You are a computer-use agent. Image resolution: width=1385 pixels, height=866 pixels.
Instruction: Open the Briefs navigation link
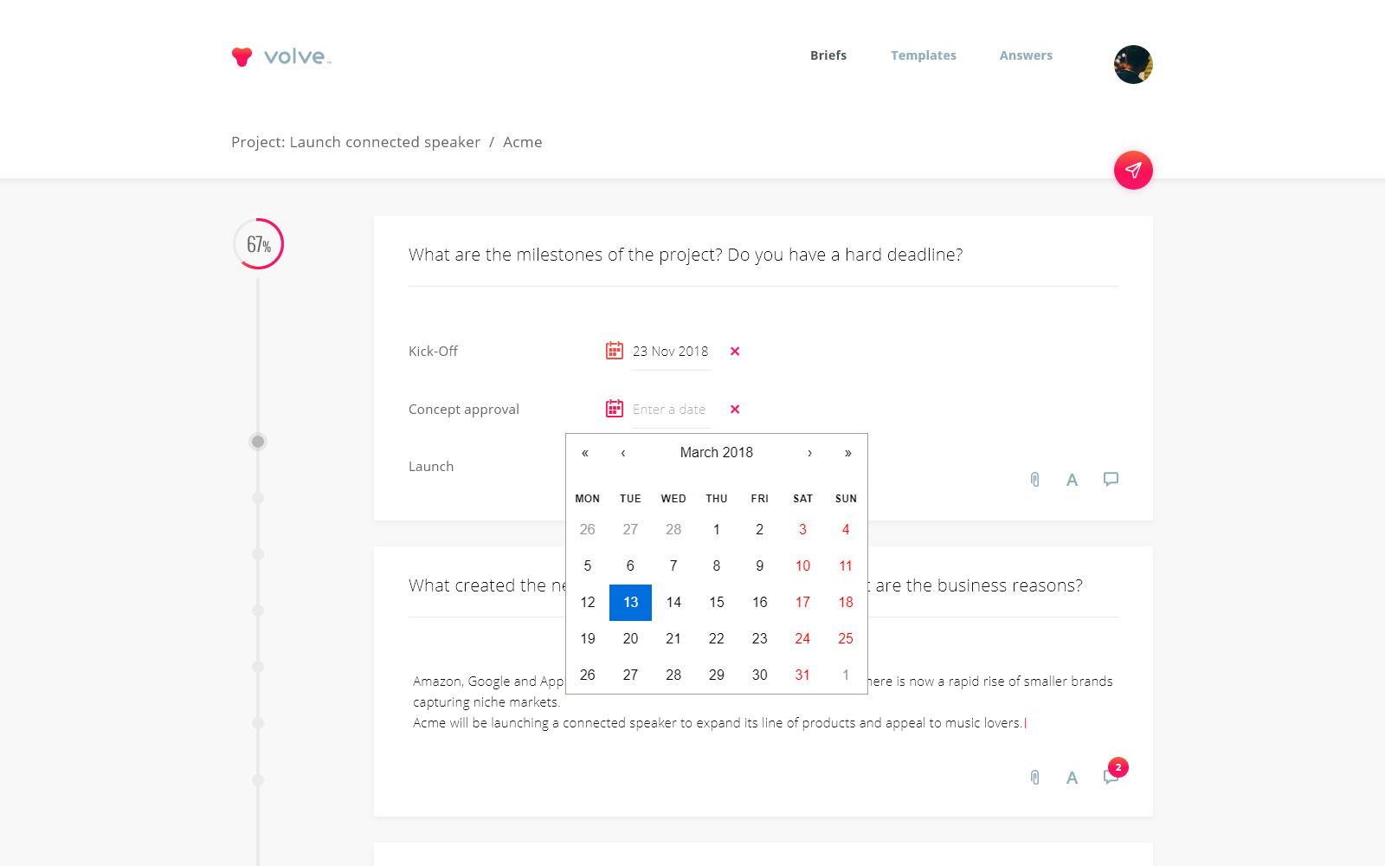pyautogui.click(x=828, y=55)
